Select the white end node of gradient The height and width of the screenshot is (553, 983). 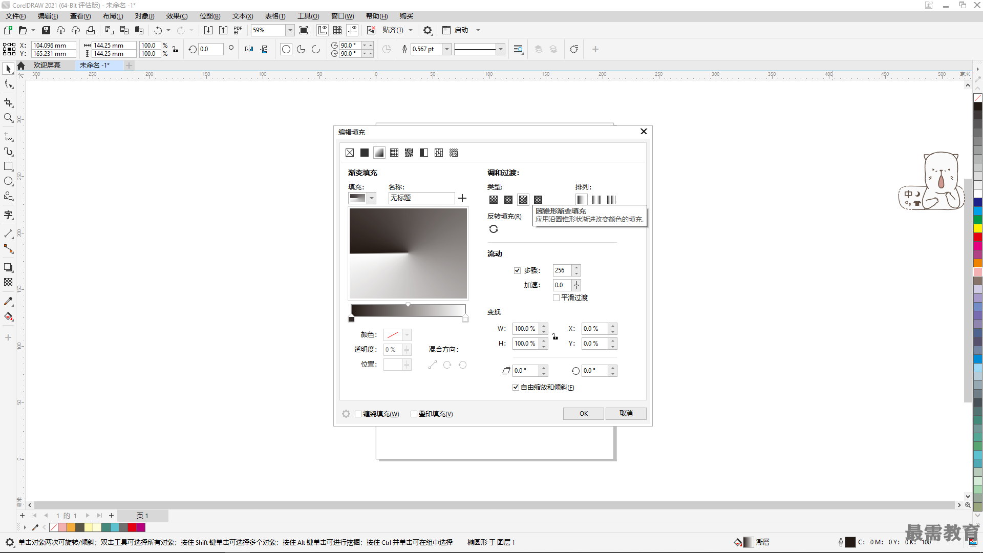click(465, 320)
